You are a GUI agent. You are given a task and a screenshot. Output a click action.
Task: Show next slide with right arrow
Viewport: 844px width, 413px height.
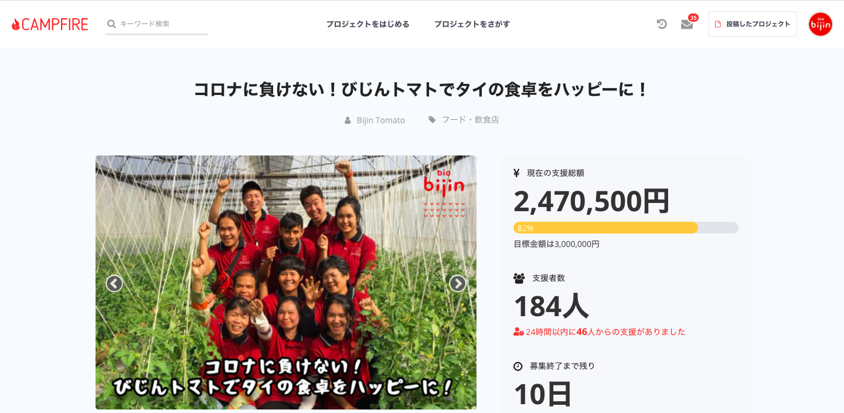(458, 283)
